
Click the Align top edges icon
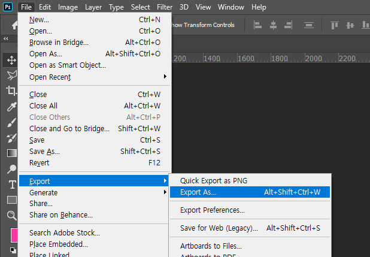pos(334,25)
